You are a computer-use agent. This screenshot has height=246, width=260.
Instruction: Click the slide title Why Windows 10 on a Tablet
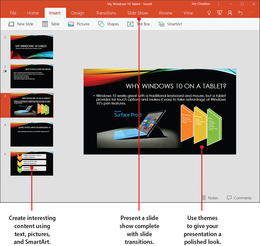(x=176, y=86)
